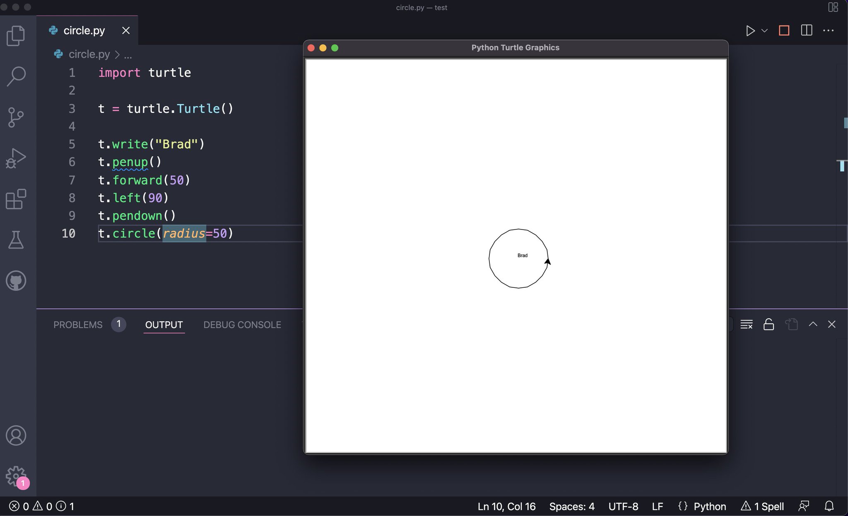
Task: Switch to the DEBUG CONSOLE tab
Action: coord(242,325)
